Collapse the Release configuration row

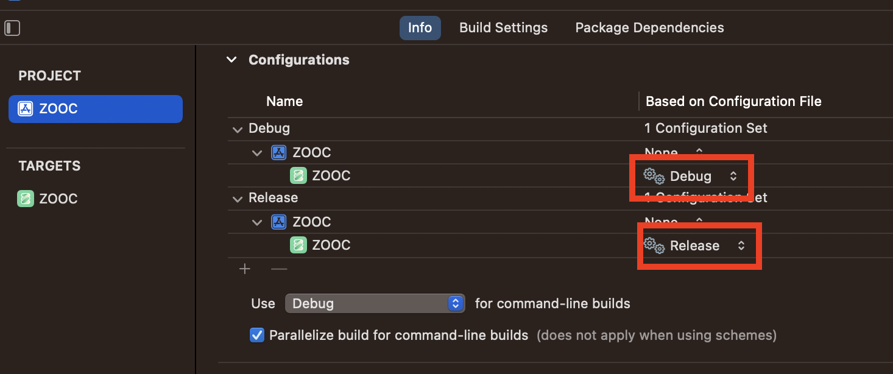pos(236,199)
